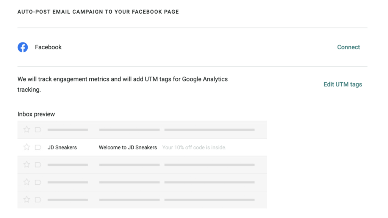Screen dimensions: 388x218
Task: Open the Edit UTM tags link
Action: pos(343,85)
